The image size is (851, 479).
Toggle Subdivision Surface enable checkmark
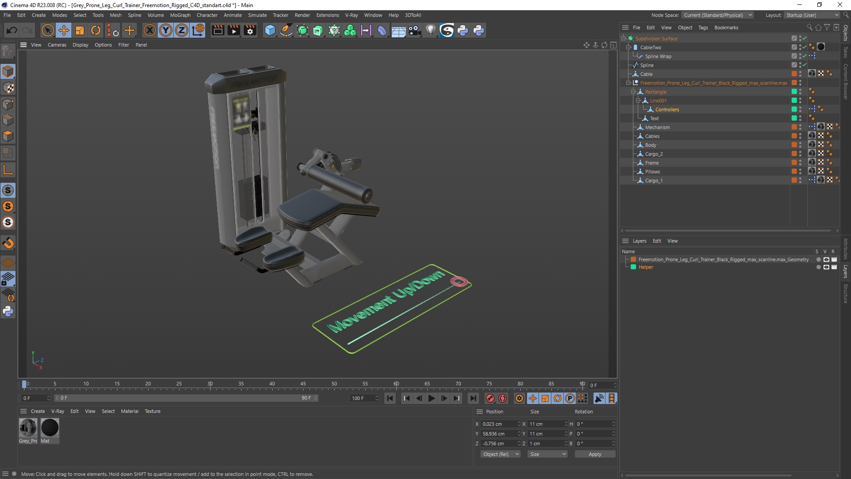coord(804,39)
